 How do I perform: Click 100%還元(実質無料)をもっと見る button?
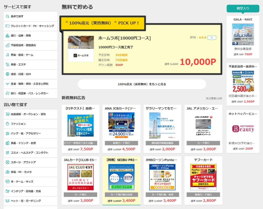[142, 84]
